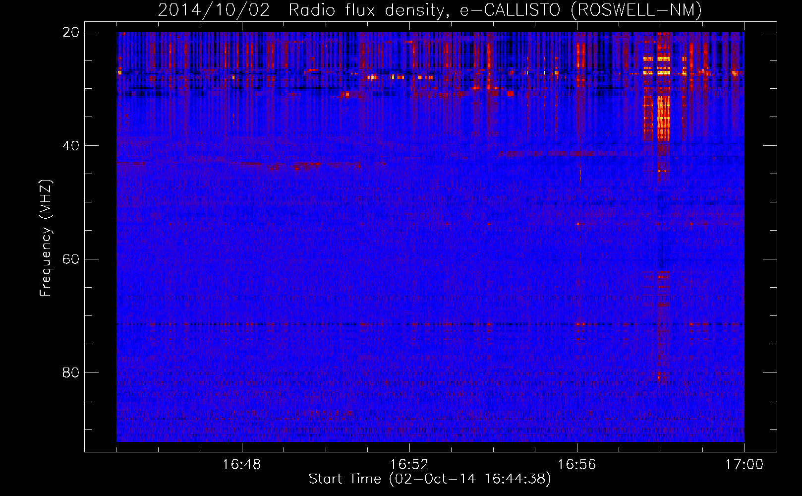Click the 60 frequency tick label

click(71, 259)
